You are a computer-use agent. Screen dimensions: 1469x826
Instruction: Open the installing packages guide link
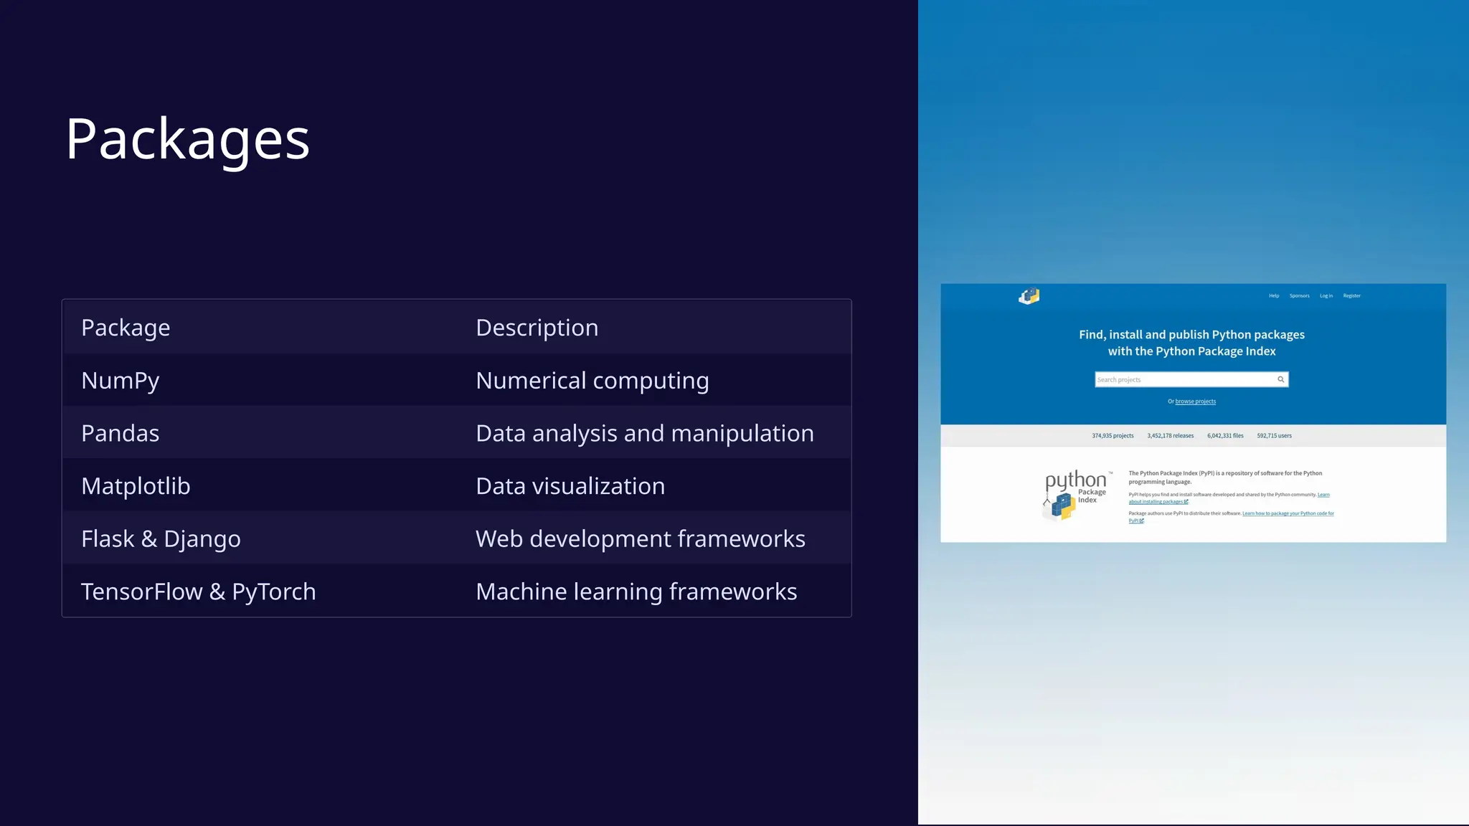[x=1156, y=502]
